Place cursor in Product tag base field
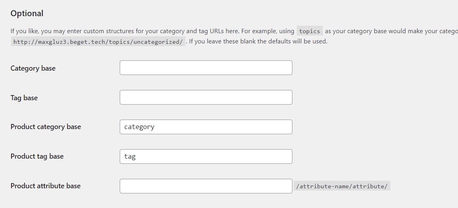Image resolution: width=458 pixels, height=208 pixels. 206,156
